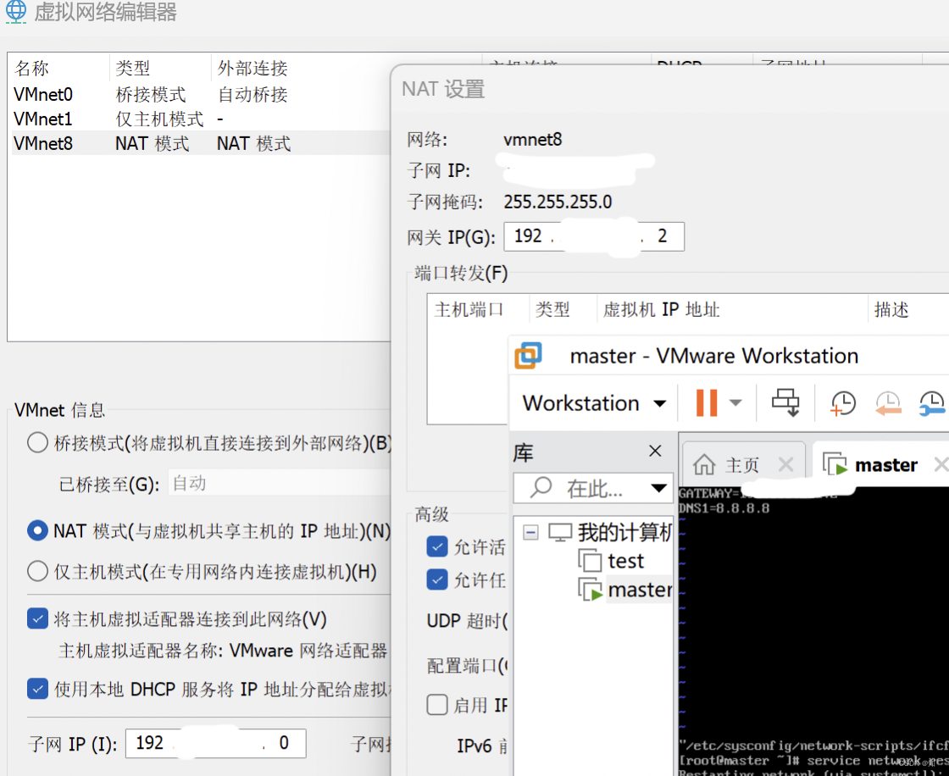Uncheck 将主机虚拟适配器连接到此网络
The width and height of the screenshot is (949, 776).
tap(37, 618)
